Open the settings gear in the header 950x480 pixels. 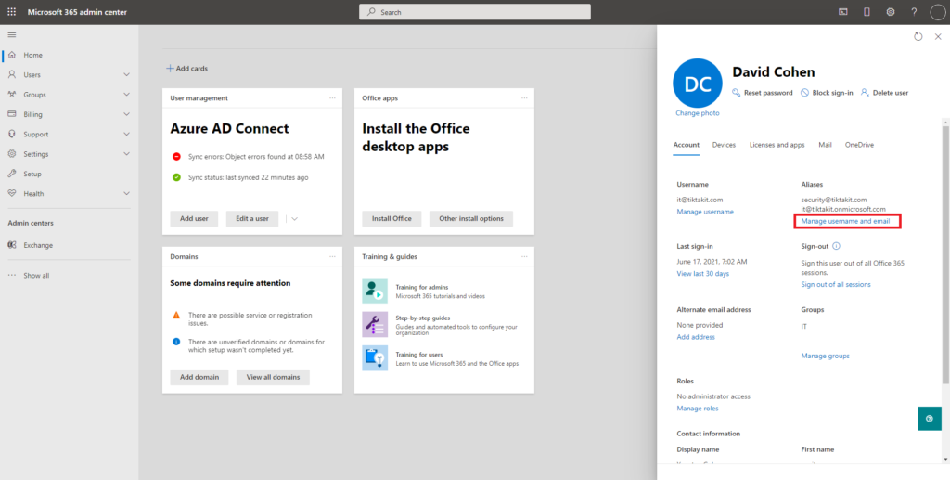click(890, 11)
